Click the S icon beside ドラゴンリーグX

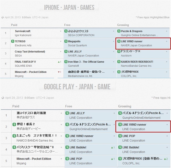119,51
